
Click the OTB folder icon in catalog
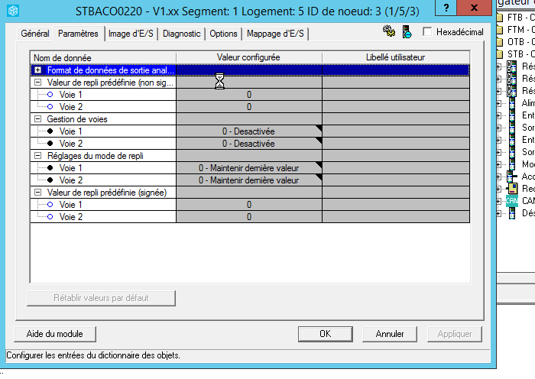pos(500,41)
